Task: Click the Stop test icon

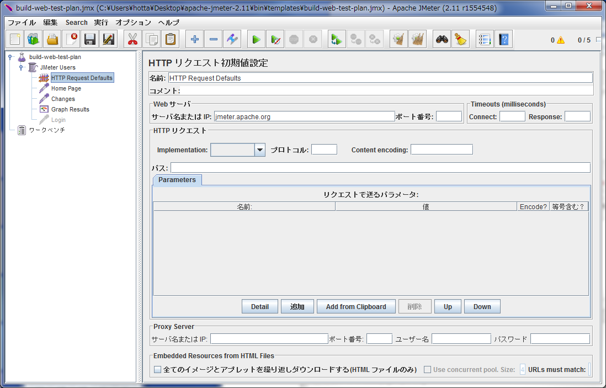Action: (x=294, y=39)
